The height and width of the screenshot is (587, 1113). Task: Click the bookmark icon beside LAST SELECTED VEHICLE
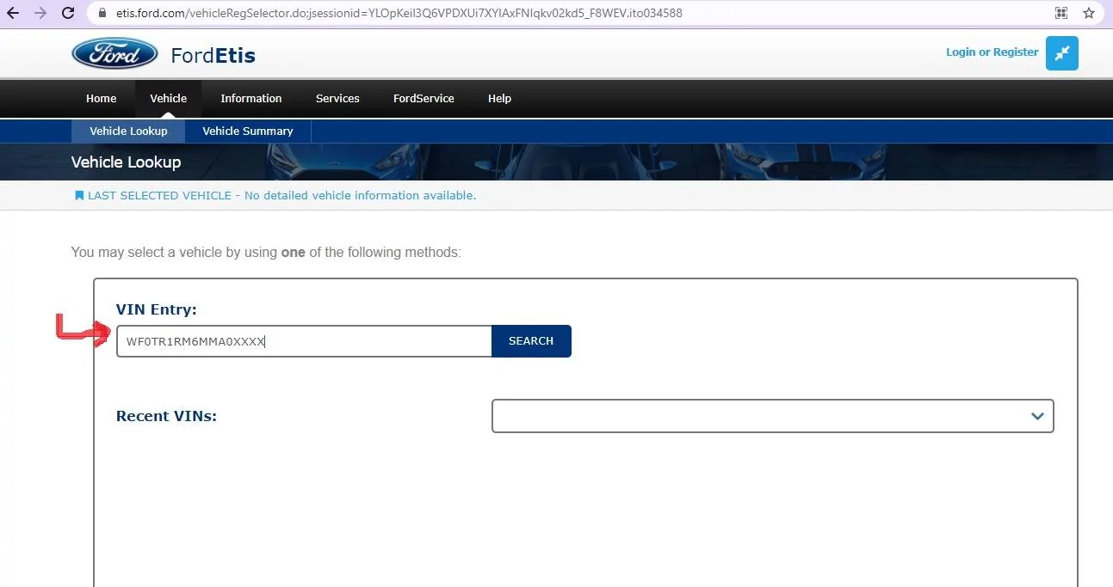coord(79,196)
